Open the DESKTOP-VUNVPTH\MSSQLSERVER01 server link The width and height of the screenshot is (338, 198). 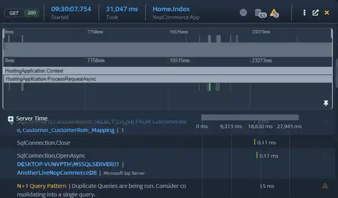[68, 164]
